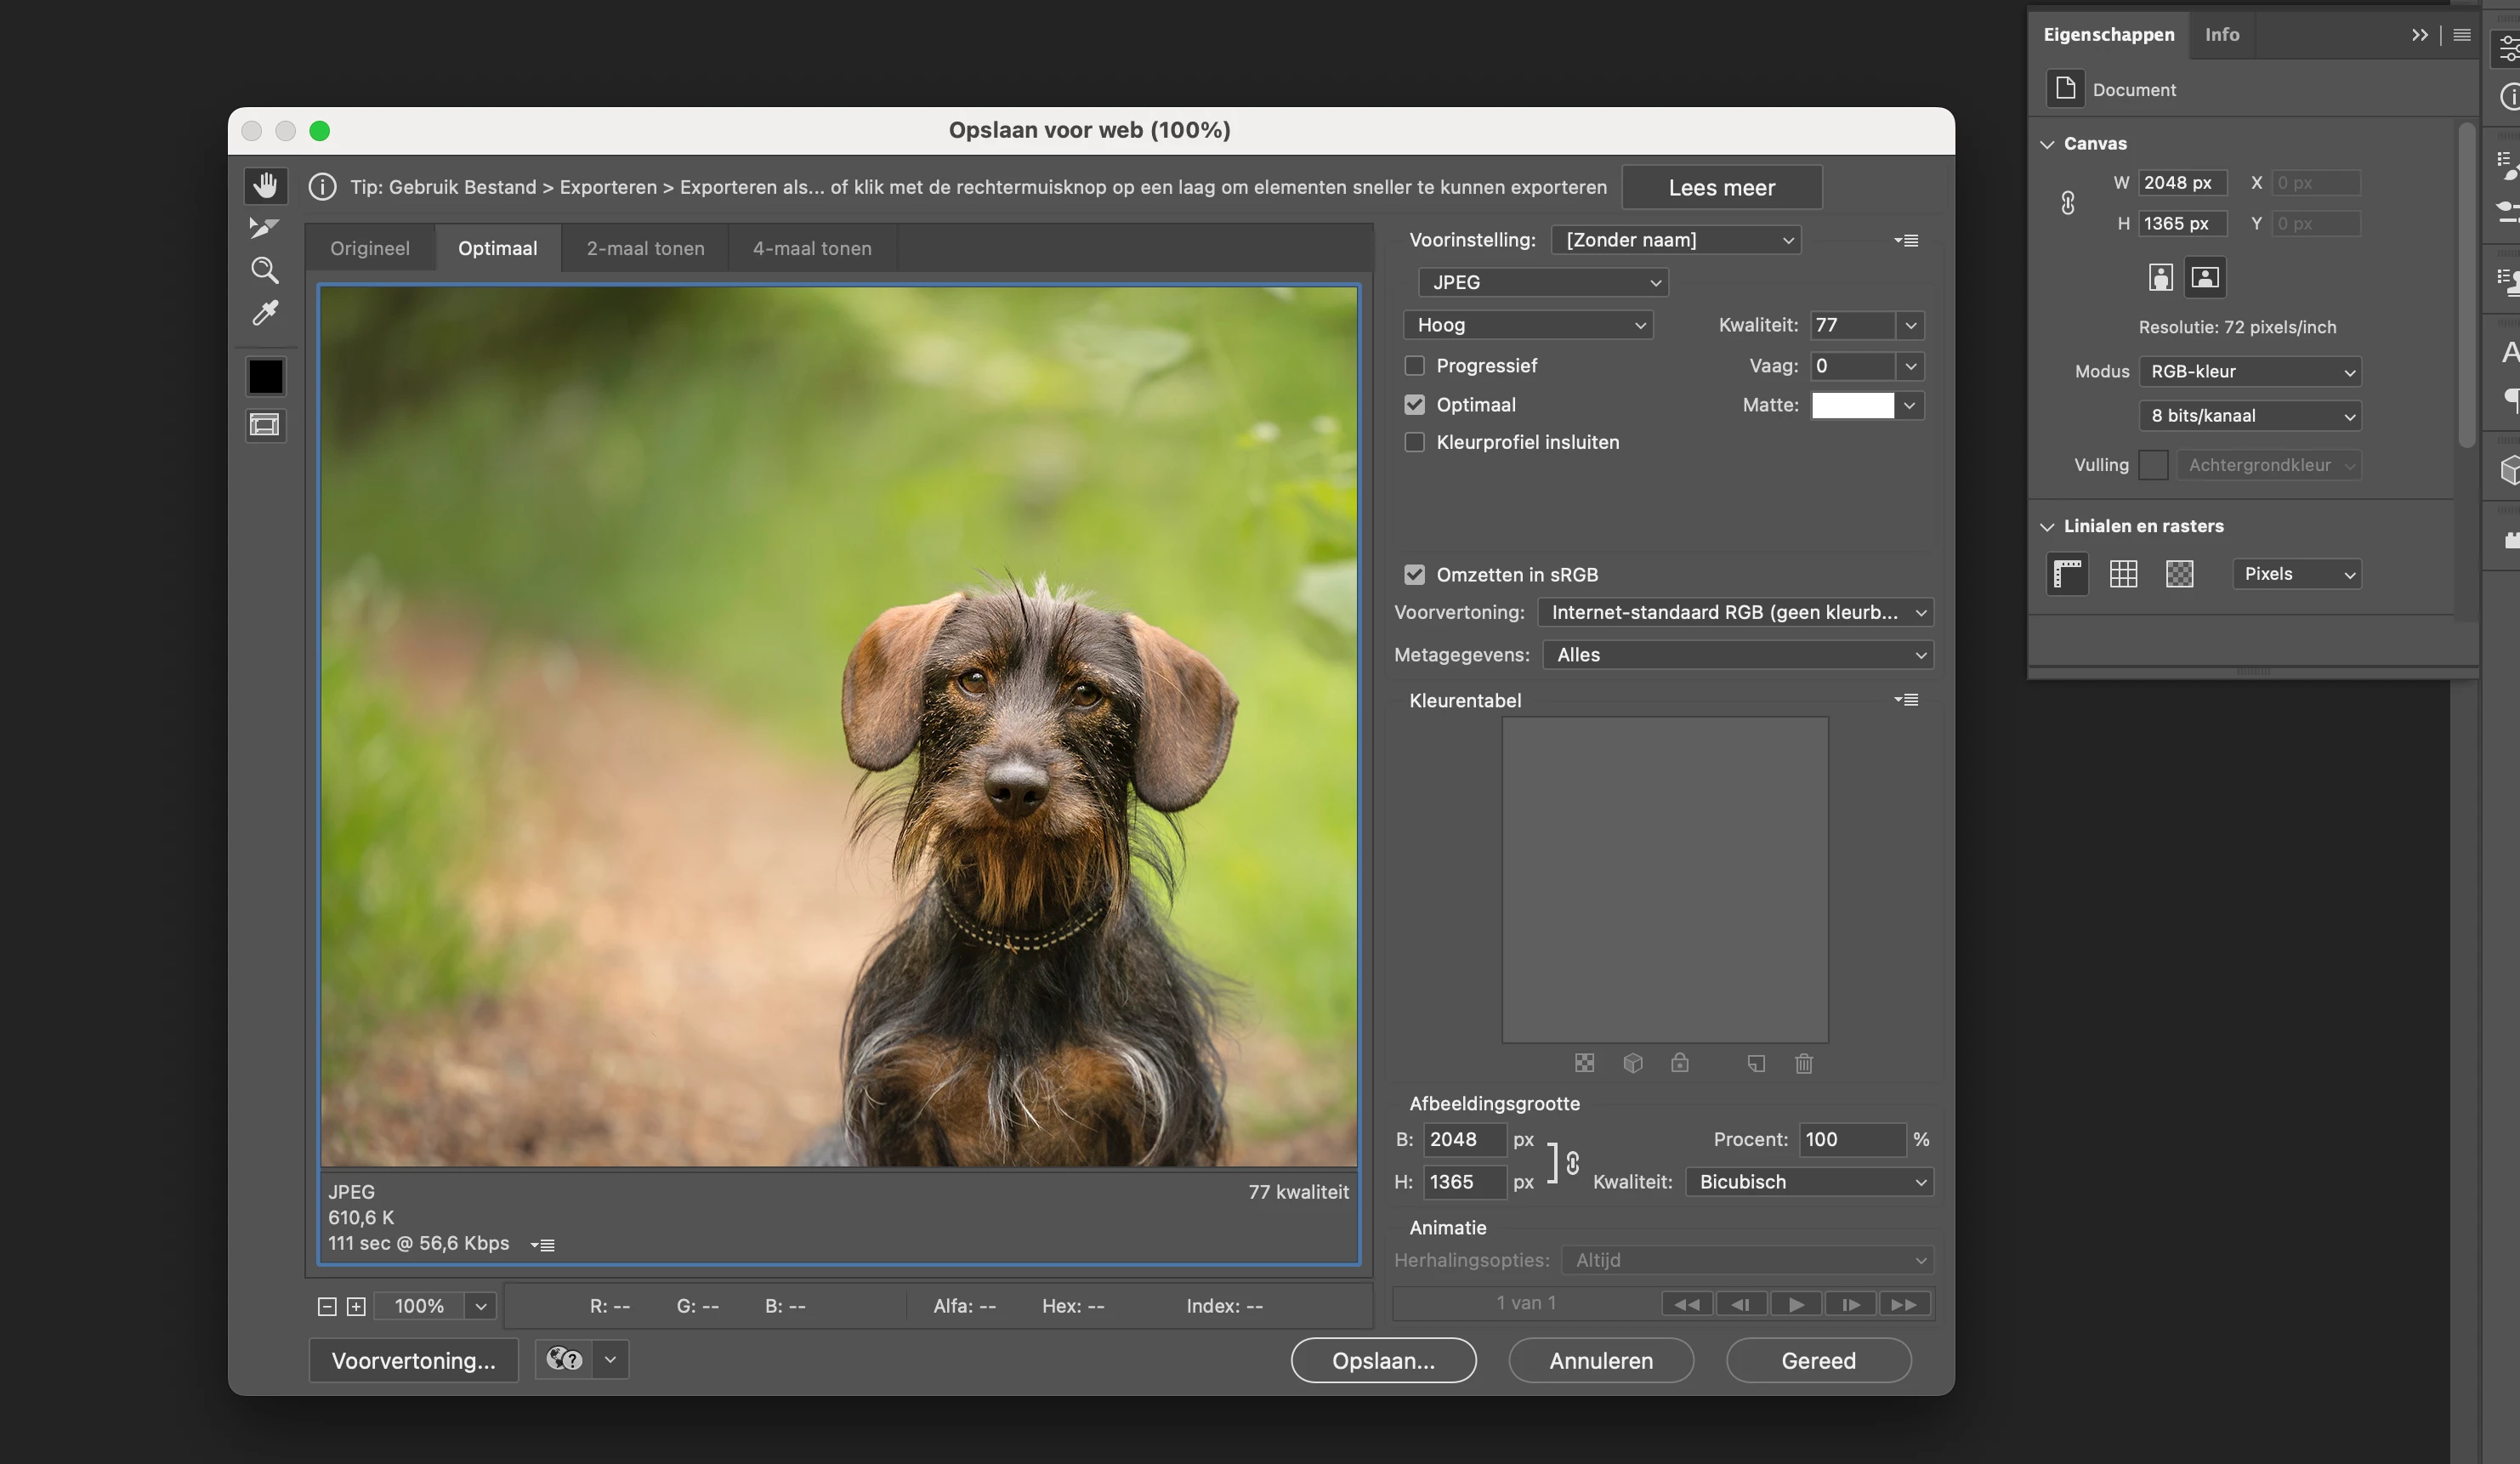Switch to 4-maal tonen tab
This screenshot has width=2520, height=1464.
coord(812,248)
